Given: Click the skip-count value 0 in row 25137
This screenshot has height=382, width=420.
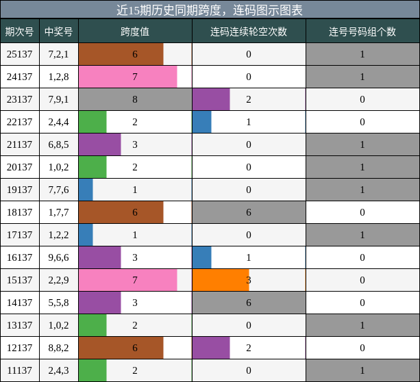Looking at the screenshot, I should click(249, 54).
